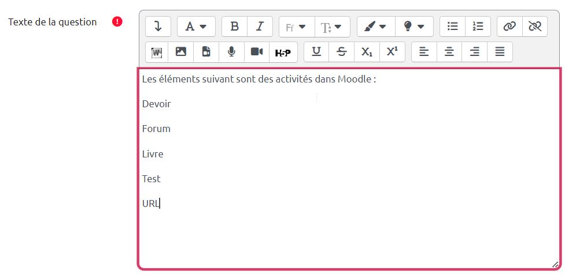Viewport: 576px width, 275px height.
Task: Click after the word URL in editor
Action: 160,204
